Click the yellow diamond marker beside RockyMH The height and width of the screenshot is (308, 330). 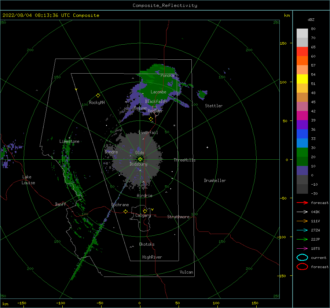[x=98, y=96]
